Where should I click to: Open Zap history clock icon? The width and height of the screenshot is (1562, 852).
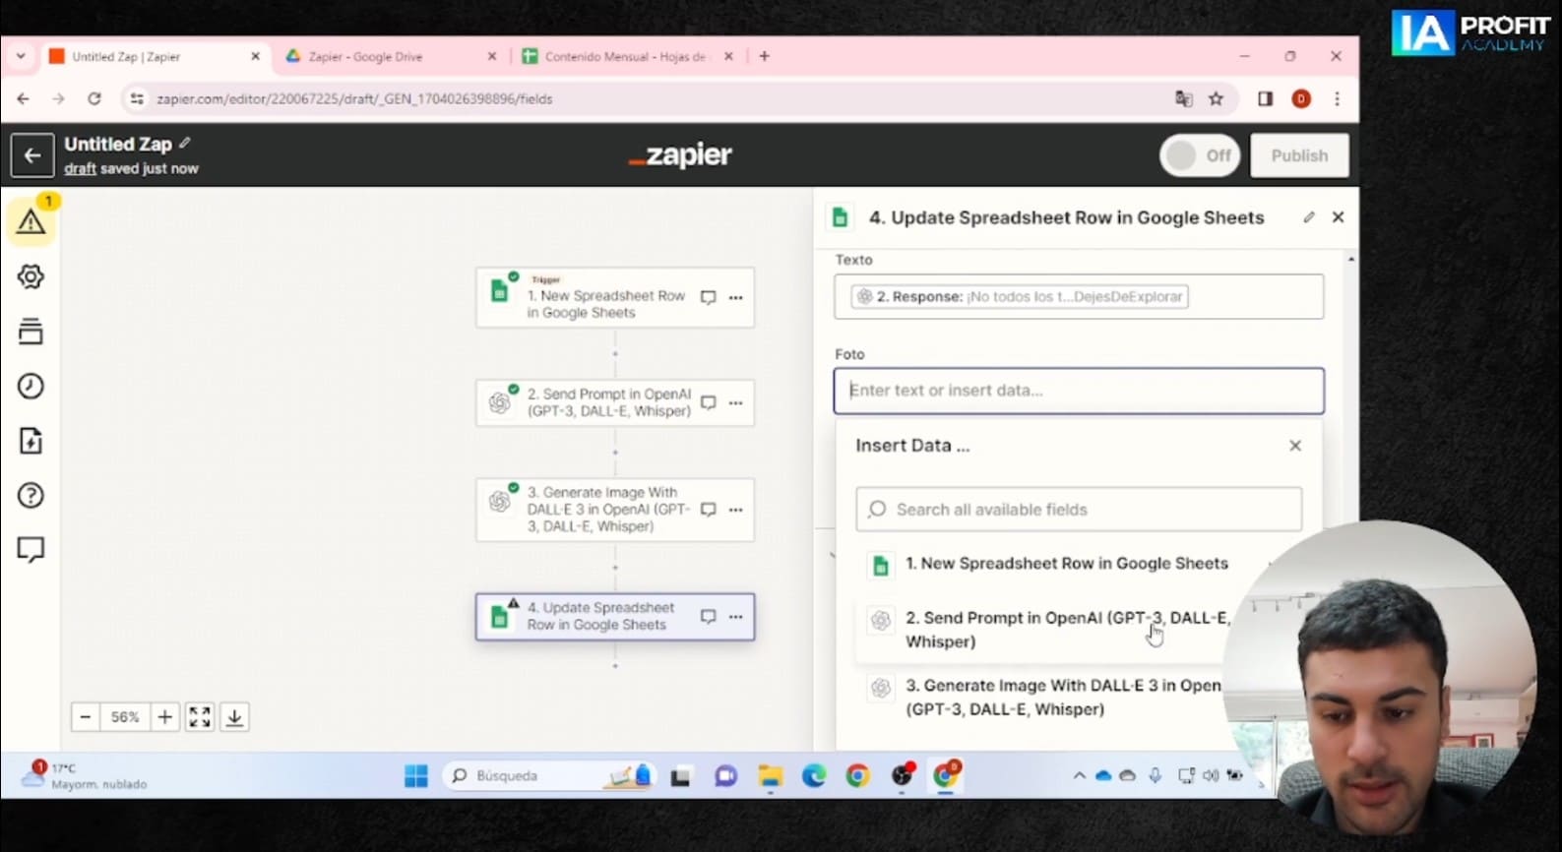[x=31, y=386]
